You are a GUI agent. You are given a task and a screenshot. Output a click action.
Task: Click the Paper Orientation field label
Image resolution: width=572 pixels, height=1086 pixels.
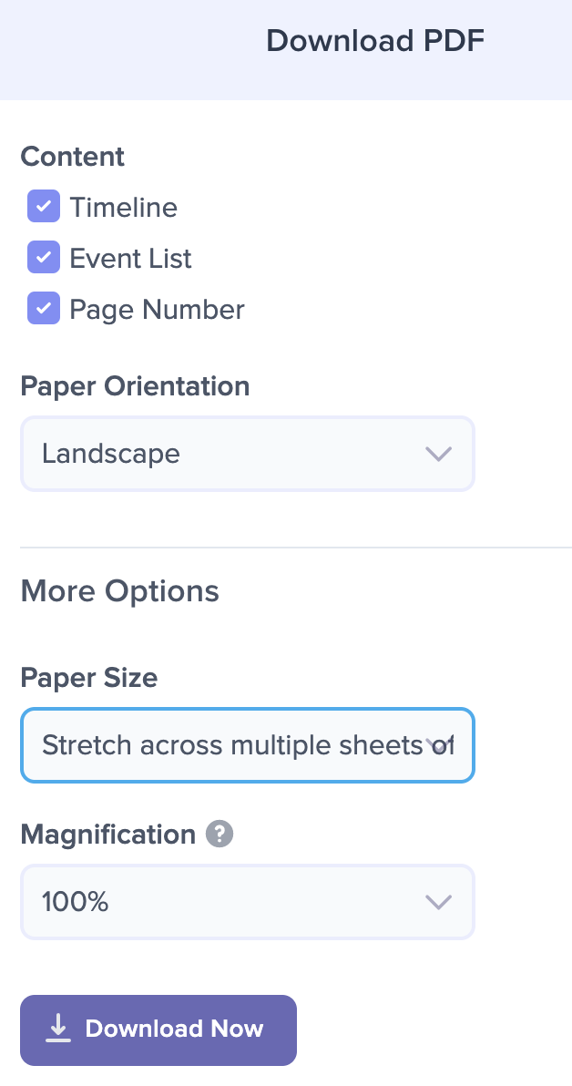click(135, 385)
